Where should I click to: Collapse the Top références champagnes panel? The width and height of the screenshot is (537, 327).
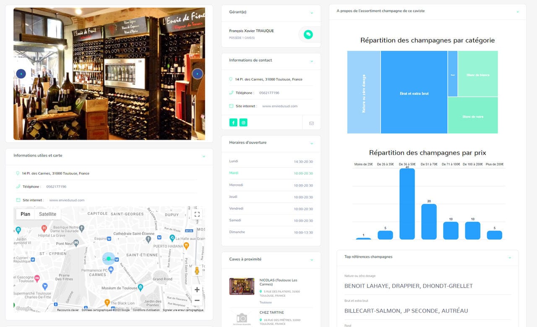[x=510, y=257]
